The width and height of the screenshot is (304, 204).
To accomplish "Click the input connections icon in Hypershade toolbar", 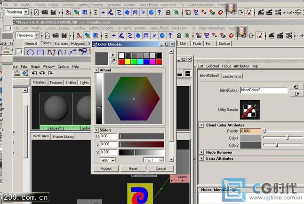I will tap(34, 73).
